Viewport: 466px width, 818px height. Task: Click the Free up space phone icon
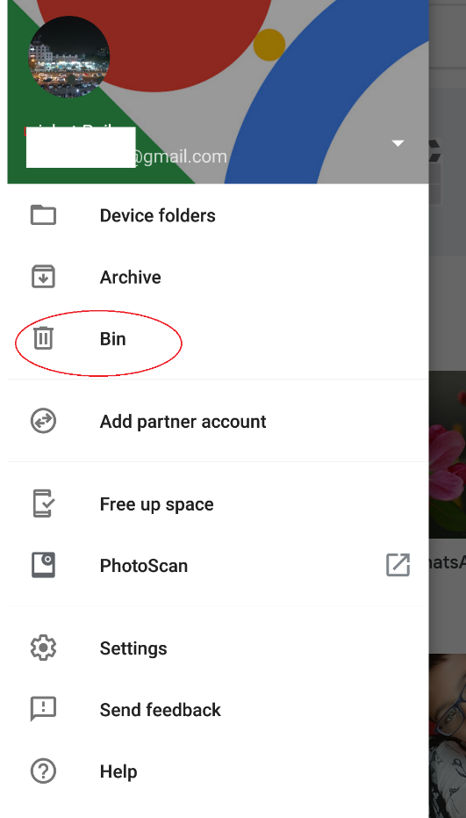[x=43, y=503]
